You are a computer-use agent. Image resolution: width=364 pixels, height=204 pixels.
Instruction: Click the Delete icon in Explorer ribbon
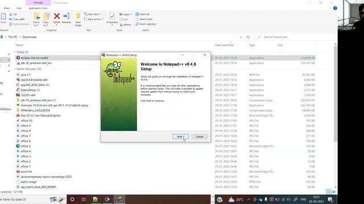point(57,19)
